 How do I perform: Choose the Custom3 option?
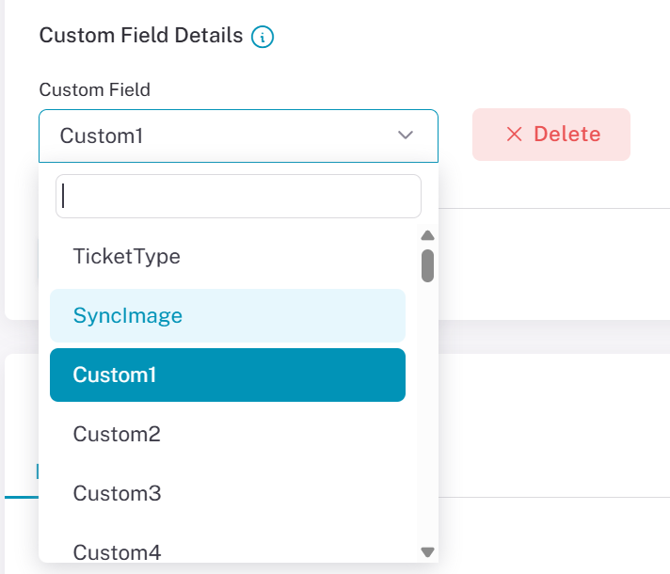pos(228,493)
